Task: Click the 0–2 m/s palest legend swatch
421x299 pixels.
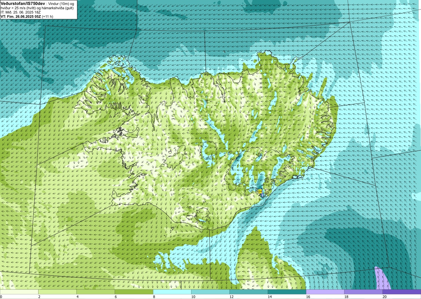Action: (x=19, y=292)
